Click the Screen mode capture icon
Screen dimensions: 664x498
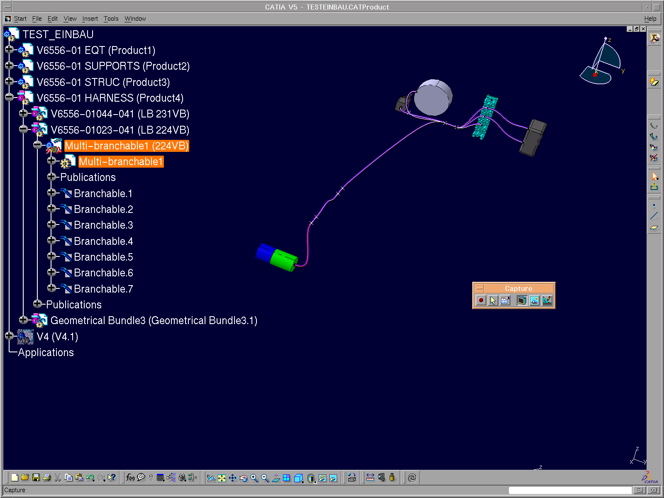coord(522,300)
